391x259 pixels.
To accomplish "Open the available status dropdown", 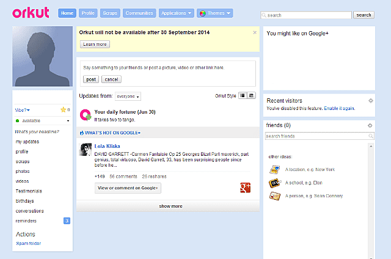I will 42,121.
